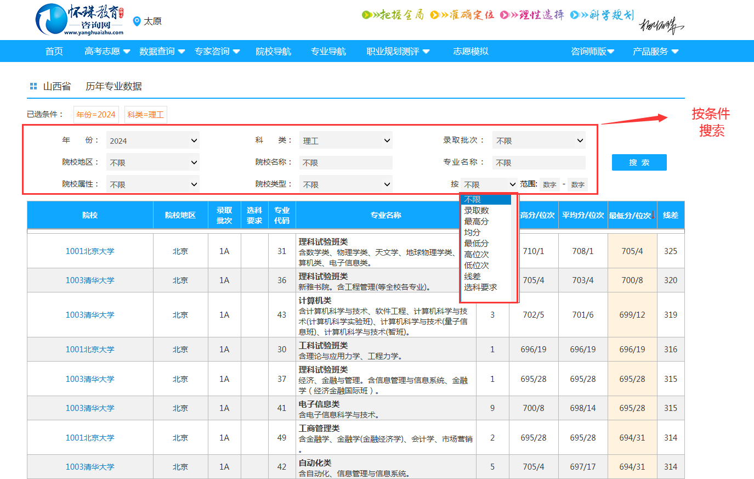Screen dimensions: 754x479
Task: Click the grid icon beside 山西省
Action: [33, 86]
